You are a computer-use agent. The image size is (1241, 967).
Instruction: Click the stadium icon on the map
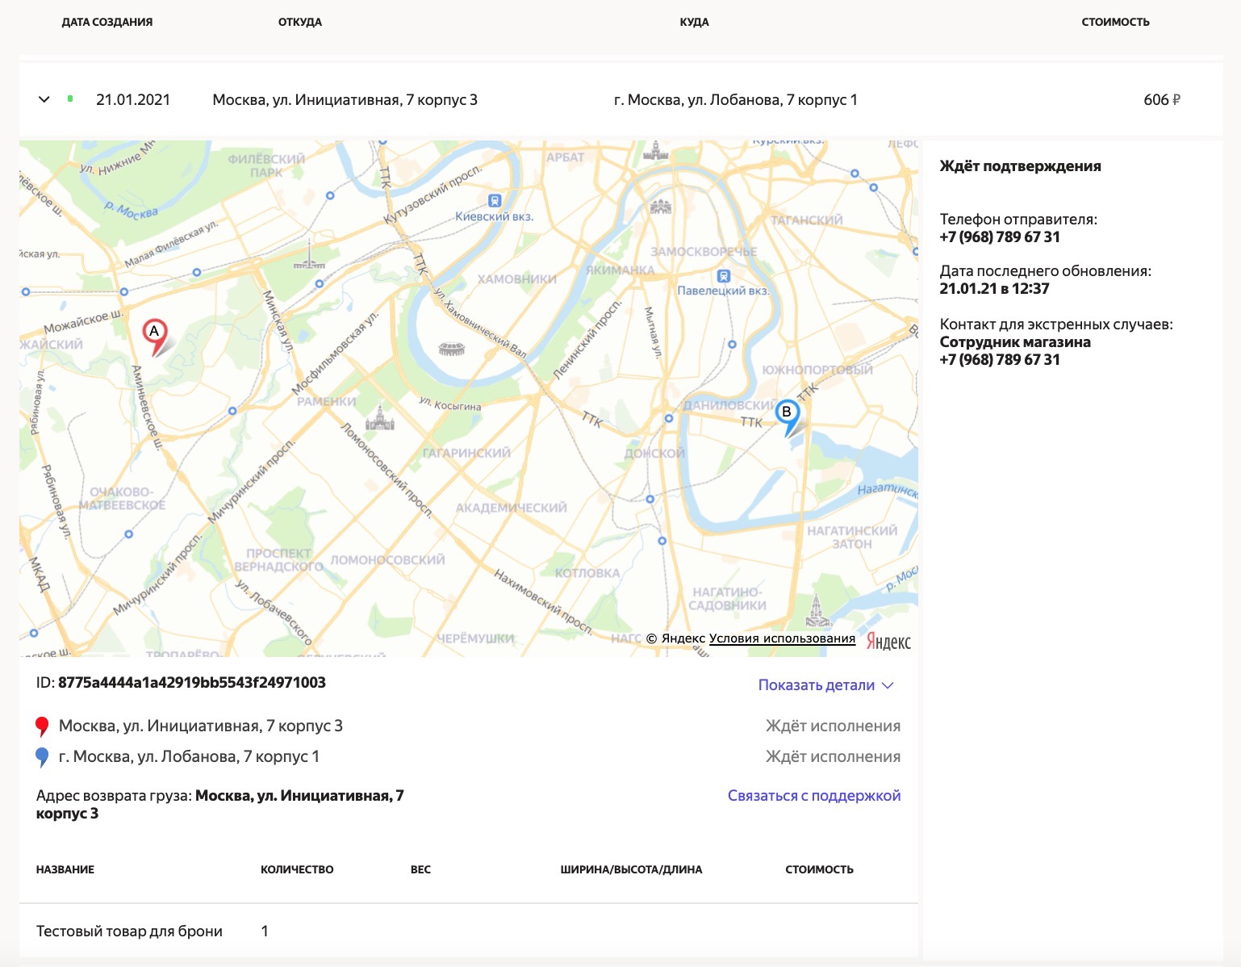pyautogui.click(x=452, y=349)
